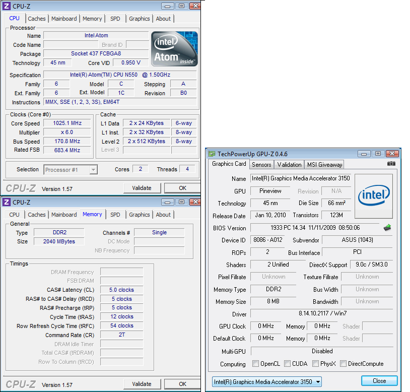Click the CPU-Z logo in the title bar
Screen dimensions: 410x392
click(6, 6)
